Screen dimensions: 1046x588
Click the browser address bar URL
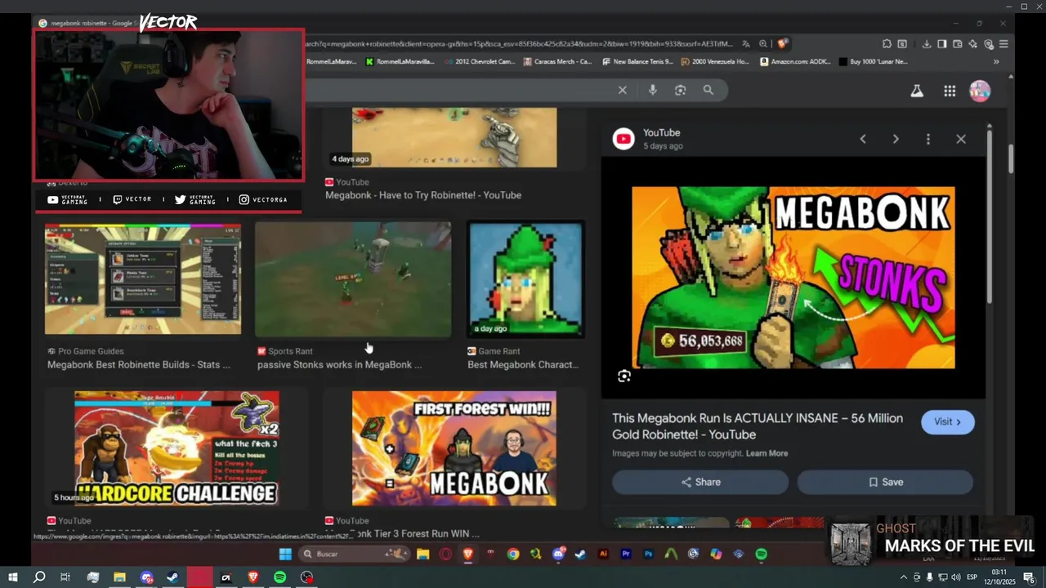519,44
